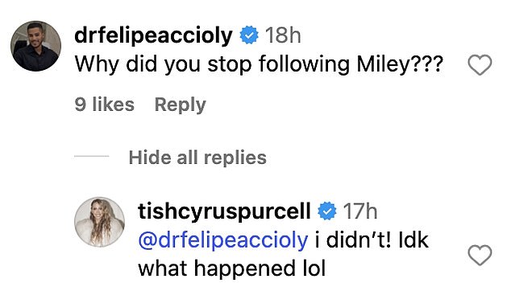Click the dash line beside Hide all replies
The height and width of the screenshot is (291, 511).
(x=92, y=156)
